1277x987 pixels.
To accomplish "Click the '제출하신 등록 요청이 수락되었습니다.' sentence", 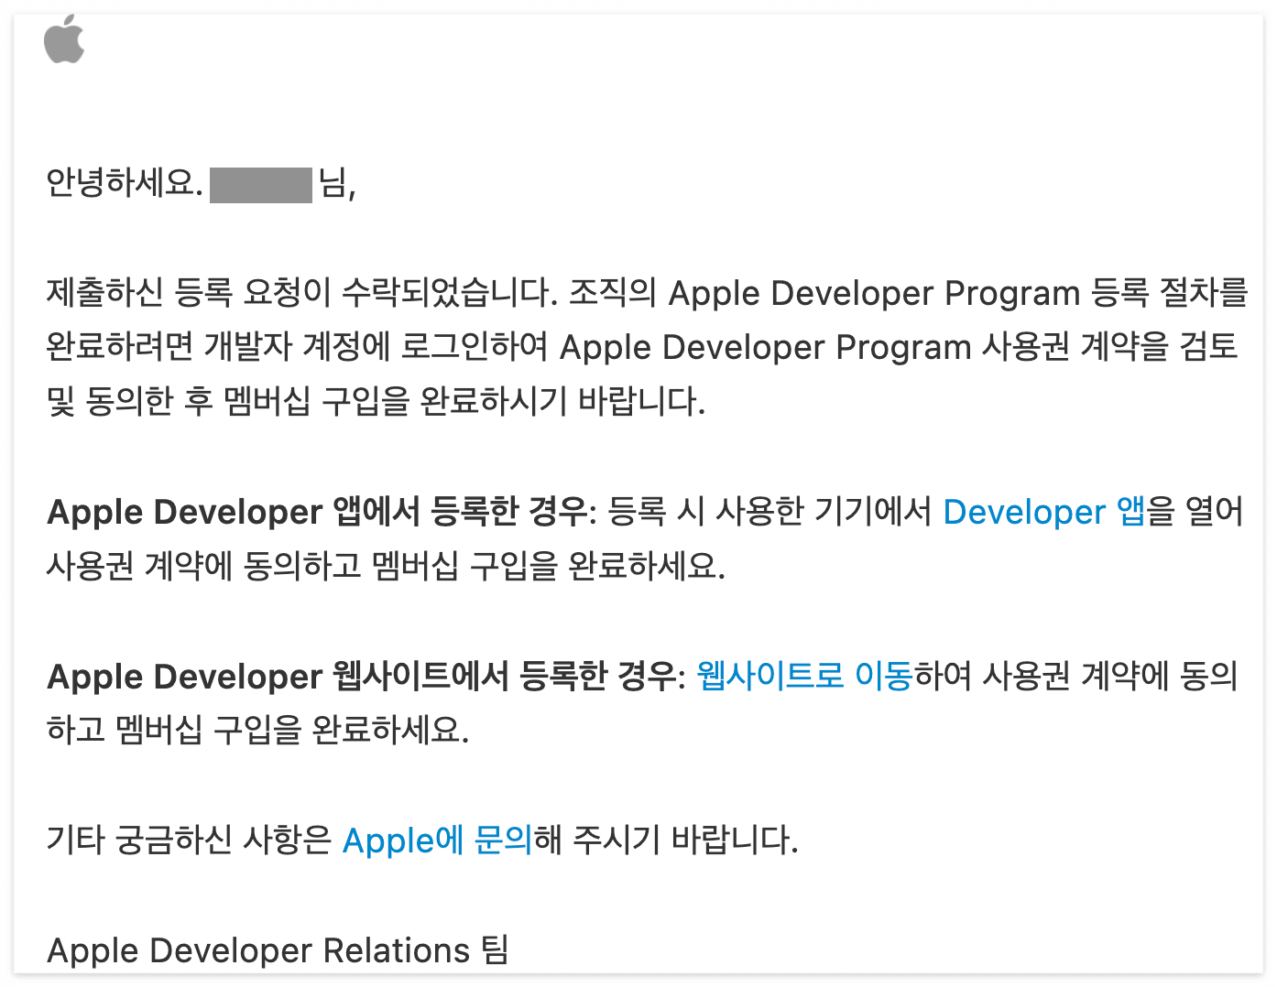I will pos(302,293).
